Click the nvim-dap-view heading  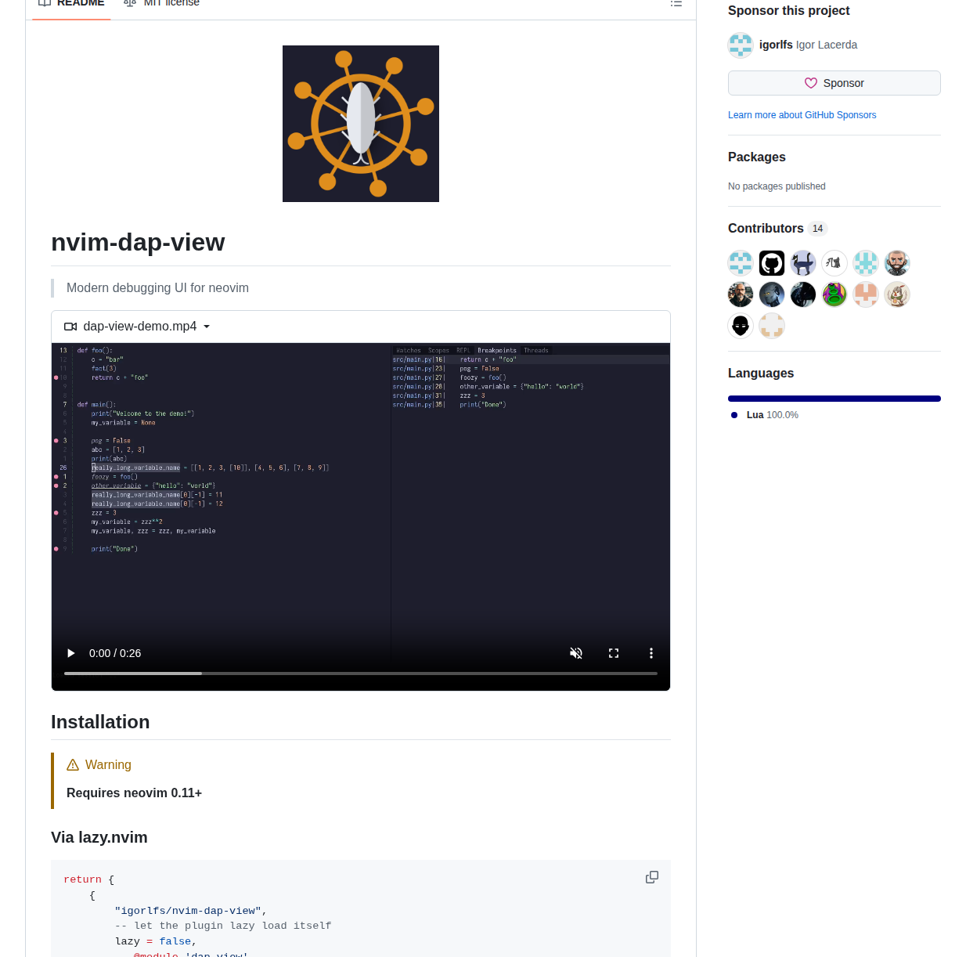138,242
